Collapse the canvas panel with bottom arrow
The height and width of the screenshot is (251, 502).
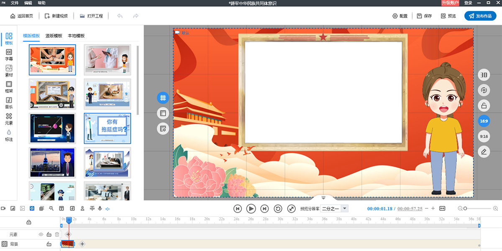[323, 197]
